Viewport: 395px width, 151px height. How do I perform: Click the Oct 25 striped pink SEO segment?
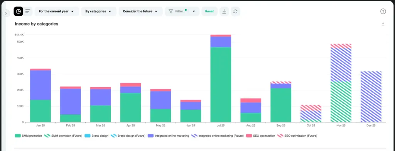311,108
